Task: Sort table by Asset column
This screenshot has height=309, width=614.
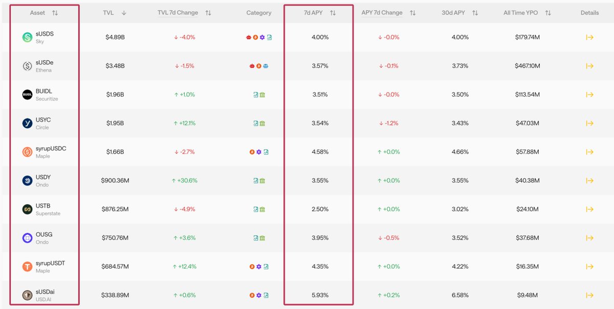Action: [x=55, y=13]
